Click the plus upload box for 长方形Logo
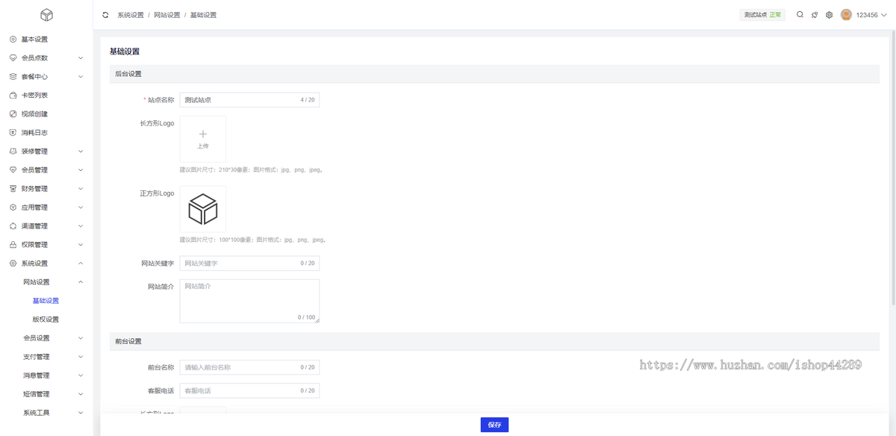The height and width of the screenshot is (436, 896). (x=202, y=139)
